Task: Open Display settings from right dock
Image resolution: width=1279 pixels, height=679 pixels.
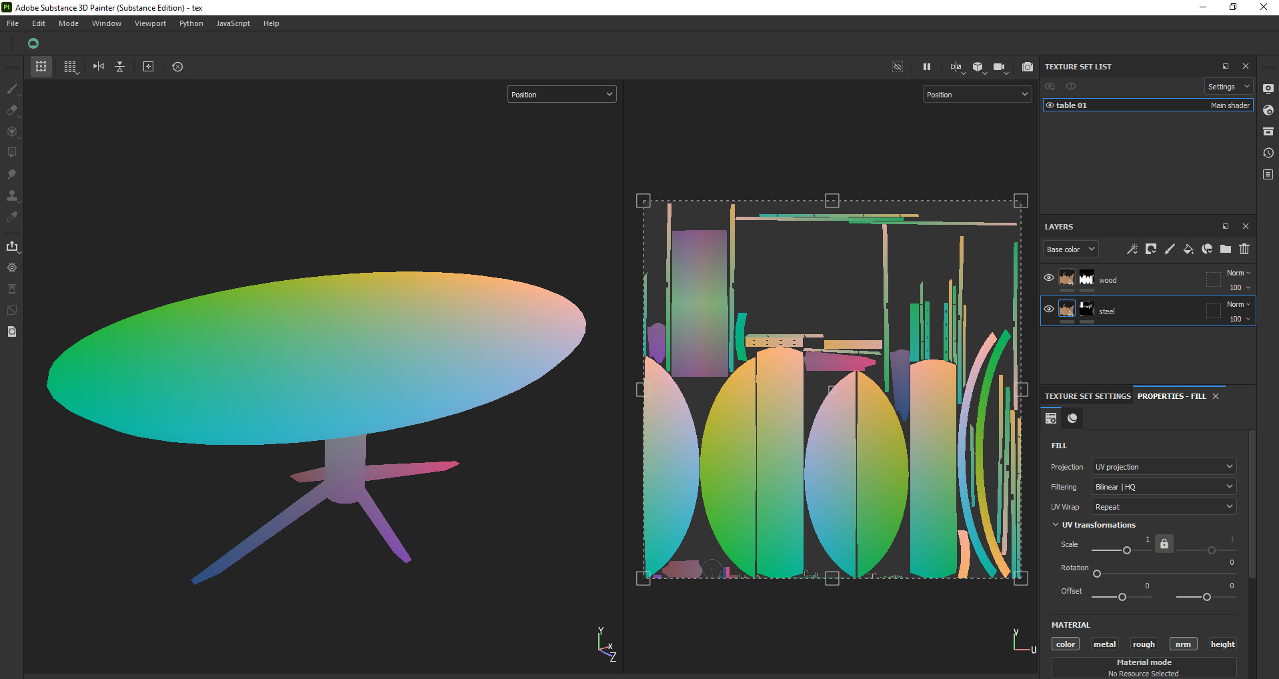Action: (1268, 89)
